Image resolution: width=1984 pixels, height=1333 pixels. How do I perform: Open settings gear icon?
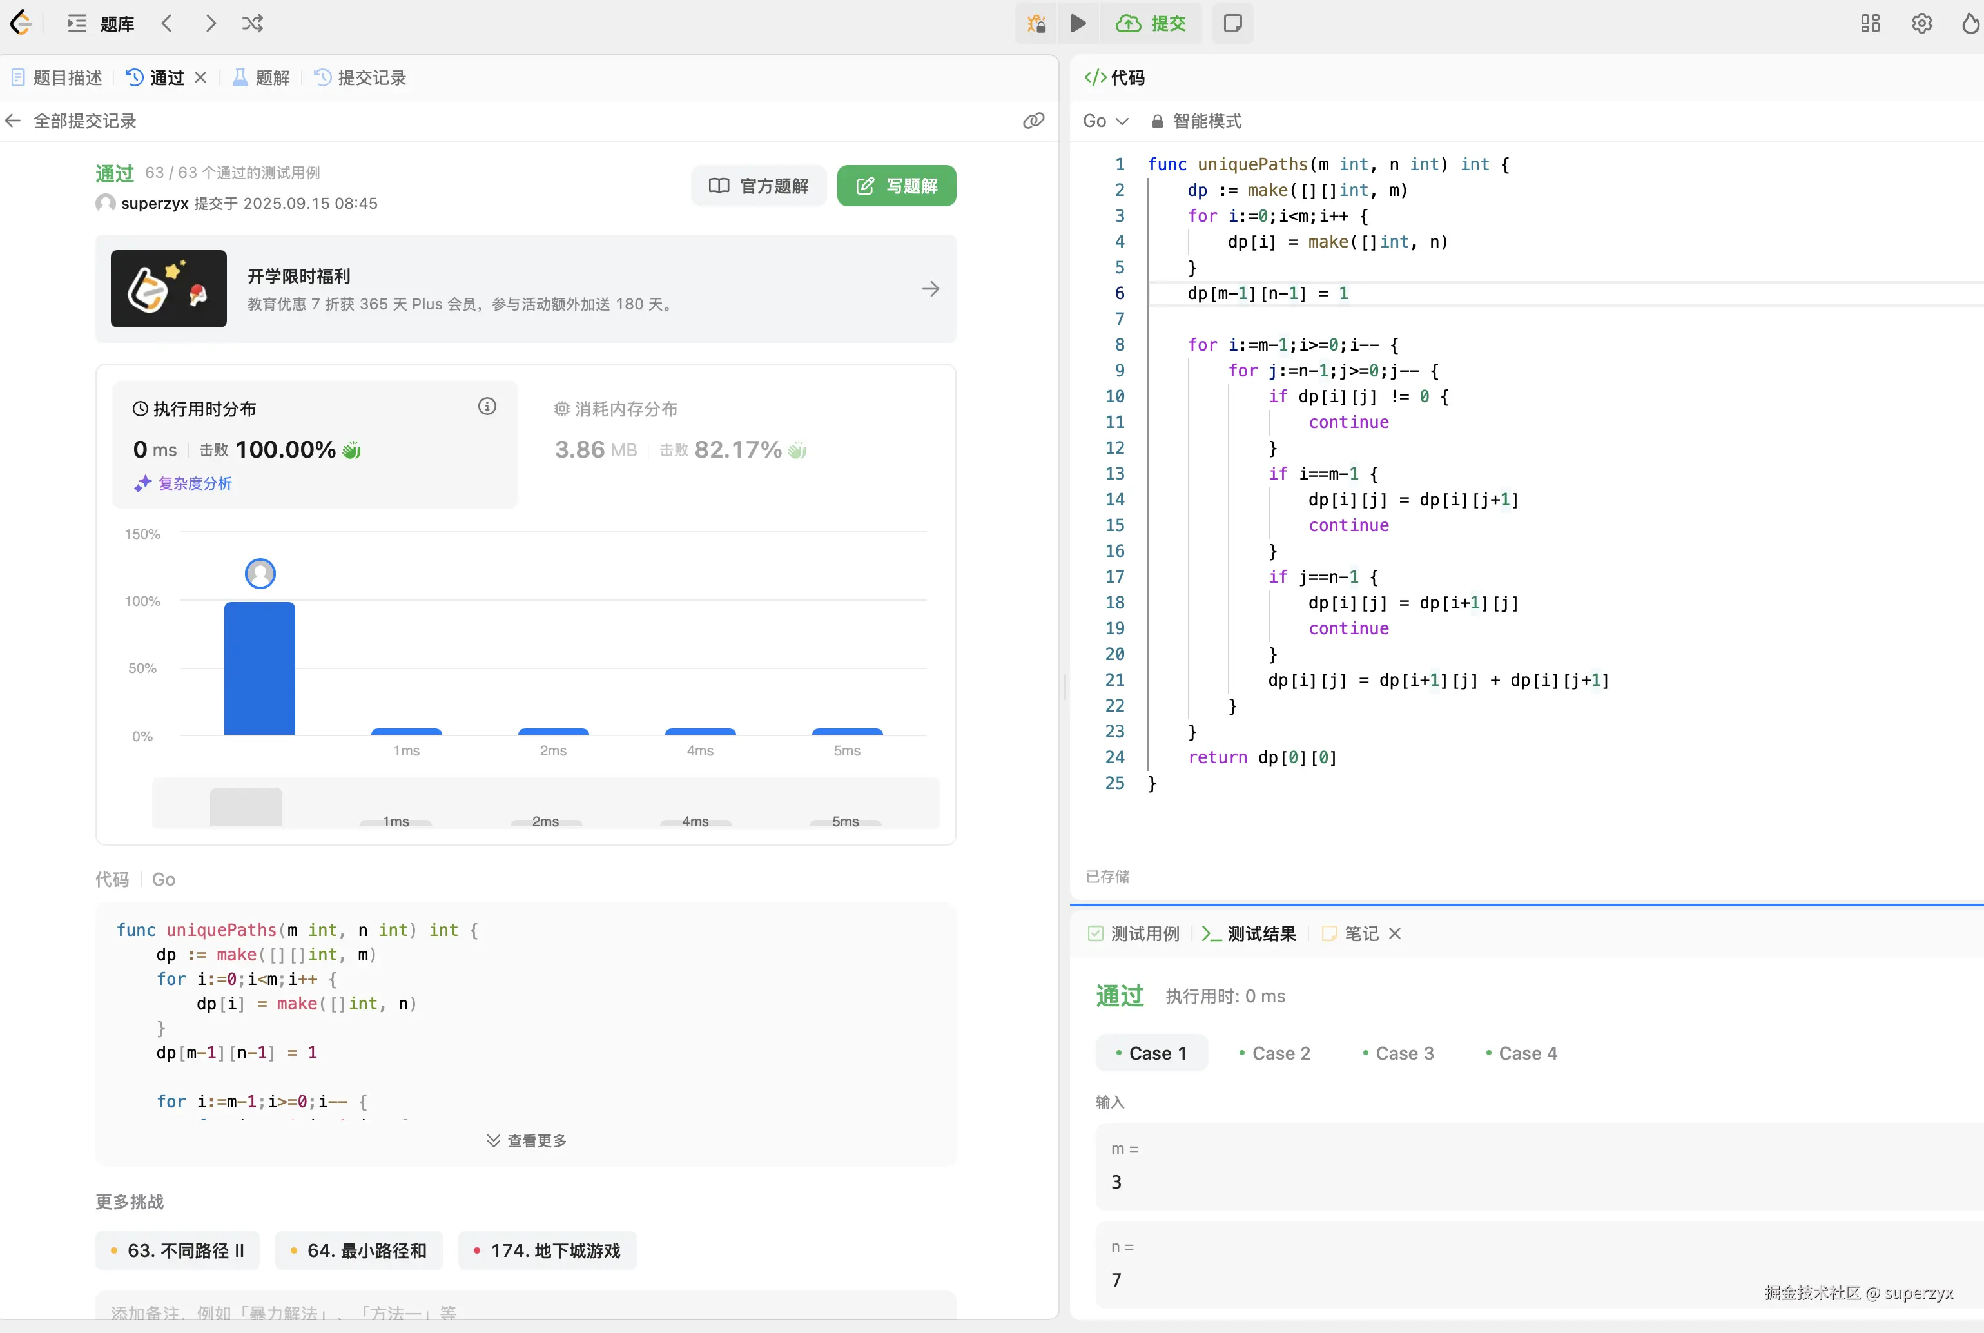(1922, 23)
